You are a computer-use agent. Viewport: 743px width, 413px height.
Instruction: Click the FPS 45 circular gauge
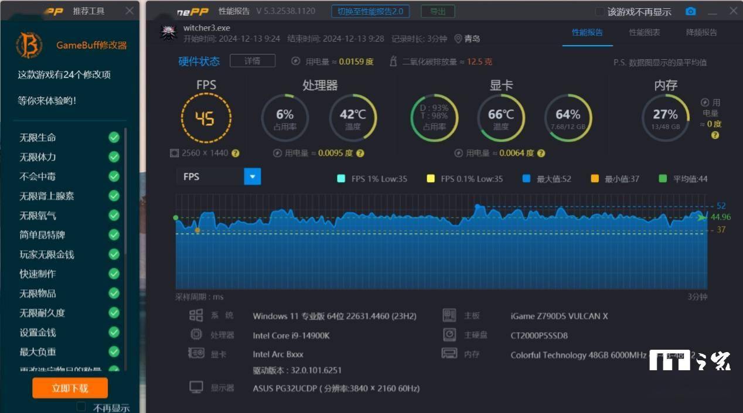pyautogui.click(x=206, y=119)
